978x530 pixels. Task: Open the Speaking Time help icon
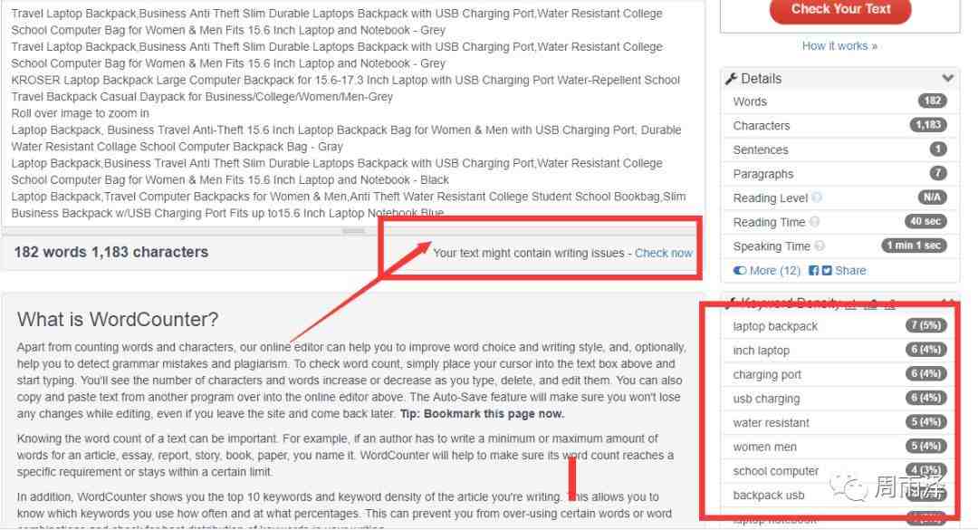point(820,246)
